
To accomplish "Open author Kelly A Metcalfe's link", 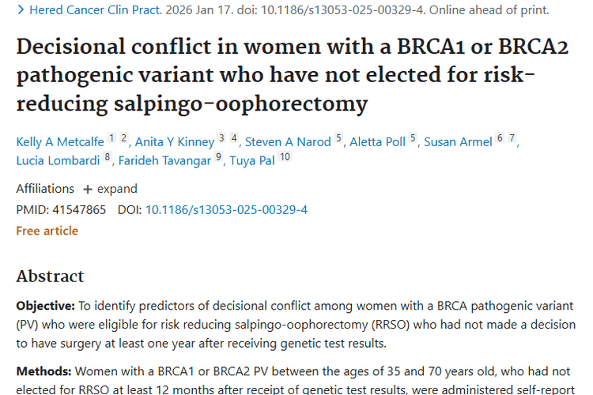I will coord(60,142).
